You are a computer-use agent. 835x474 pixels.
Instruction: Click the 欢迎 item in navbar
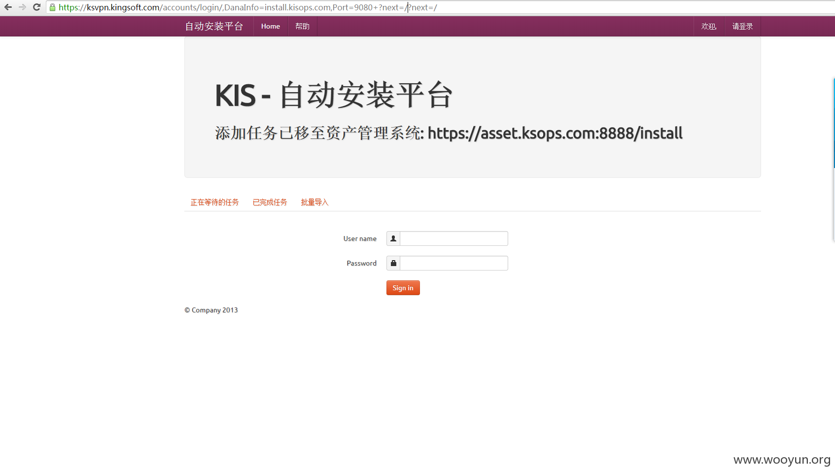[x=709, y=26]
